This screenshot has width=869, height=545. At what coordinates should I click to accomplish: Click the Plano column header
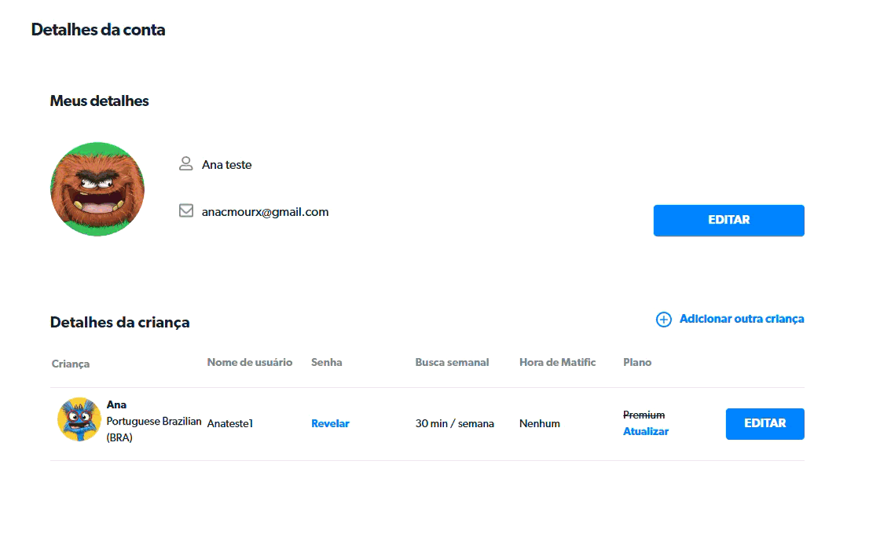637,362
